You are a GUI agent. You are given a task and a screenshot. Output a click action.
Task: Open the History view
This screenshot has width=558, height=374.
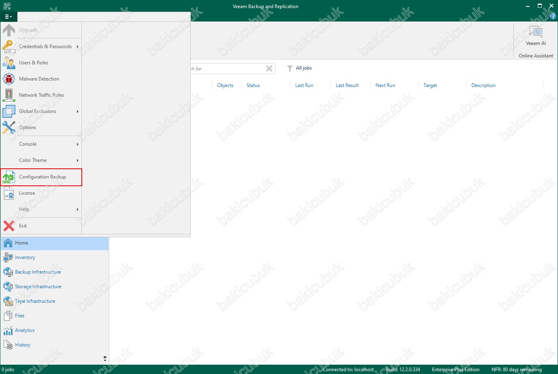pyautogui.click(x=55, y=345)
